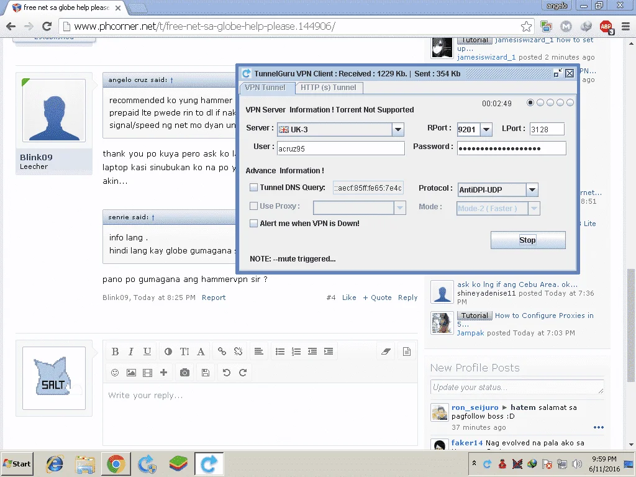Remove formatting with eraser icon
This screenshot has height=477, width=636.
click(386, 352)
